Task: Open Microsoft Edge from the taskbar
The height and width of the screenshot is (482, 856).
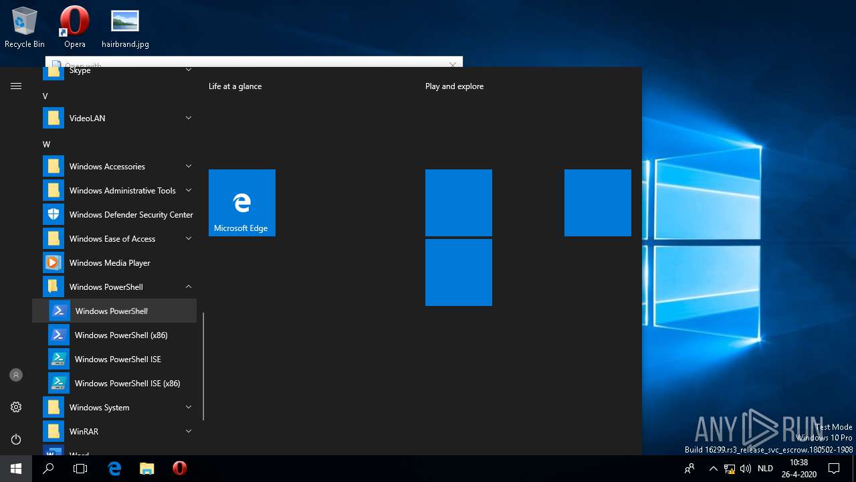Action: 114,469
